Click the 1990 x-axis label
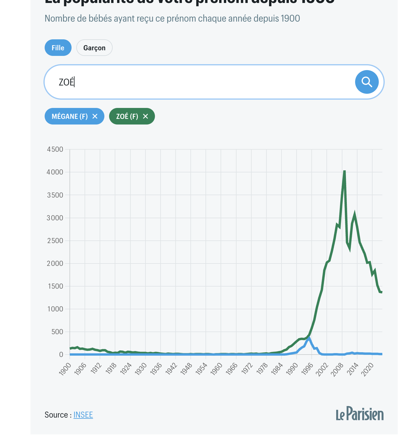The height and width of the screenshot is (443, 411). [x=292, y=369]
